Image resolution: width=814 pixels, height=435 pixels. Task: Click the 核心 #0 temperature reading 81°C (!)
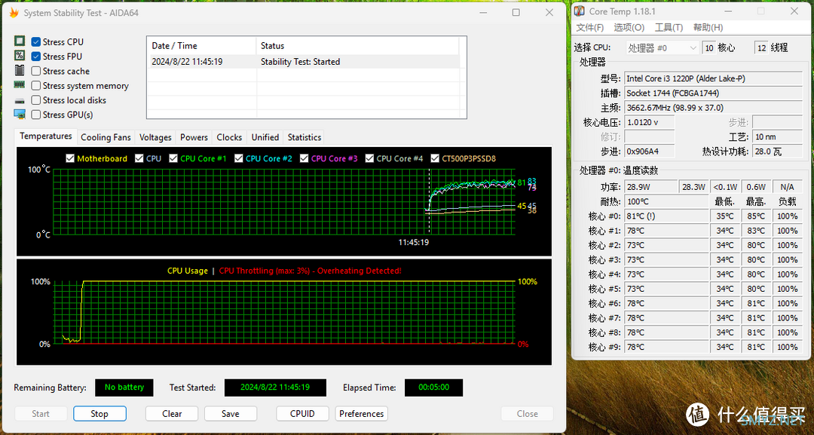(x=666, y=216)
